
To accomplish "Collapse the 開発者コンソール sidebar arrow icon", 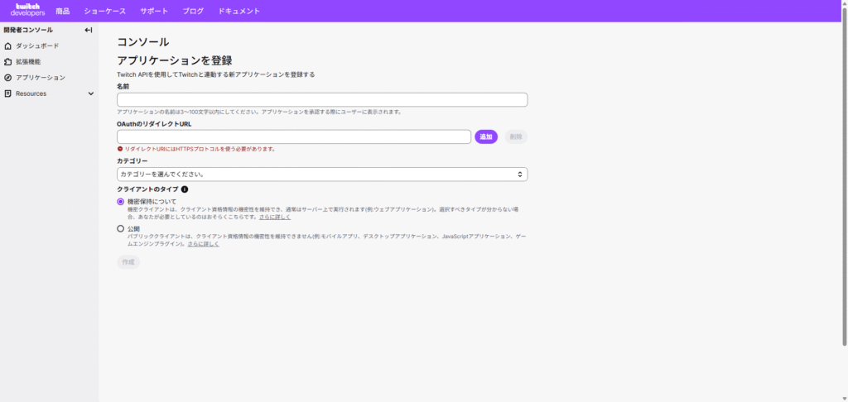I will coord(89,31).
